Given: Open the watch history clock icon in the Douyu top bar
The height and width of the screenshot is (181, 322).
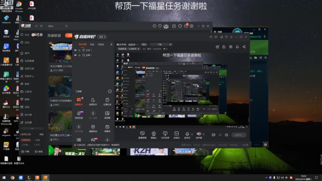Looking at the screenshot, I should point(154,26).
